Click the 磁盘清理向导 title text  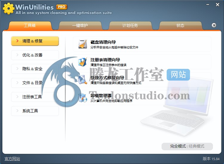(x=103, y=42)
